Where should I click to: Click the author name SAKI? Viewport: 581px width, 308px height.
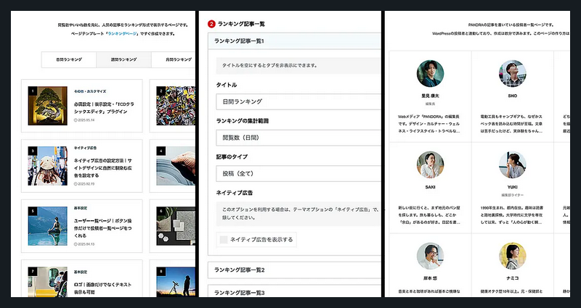[x=430, y=187]
